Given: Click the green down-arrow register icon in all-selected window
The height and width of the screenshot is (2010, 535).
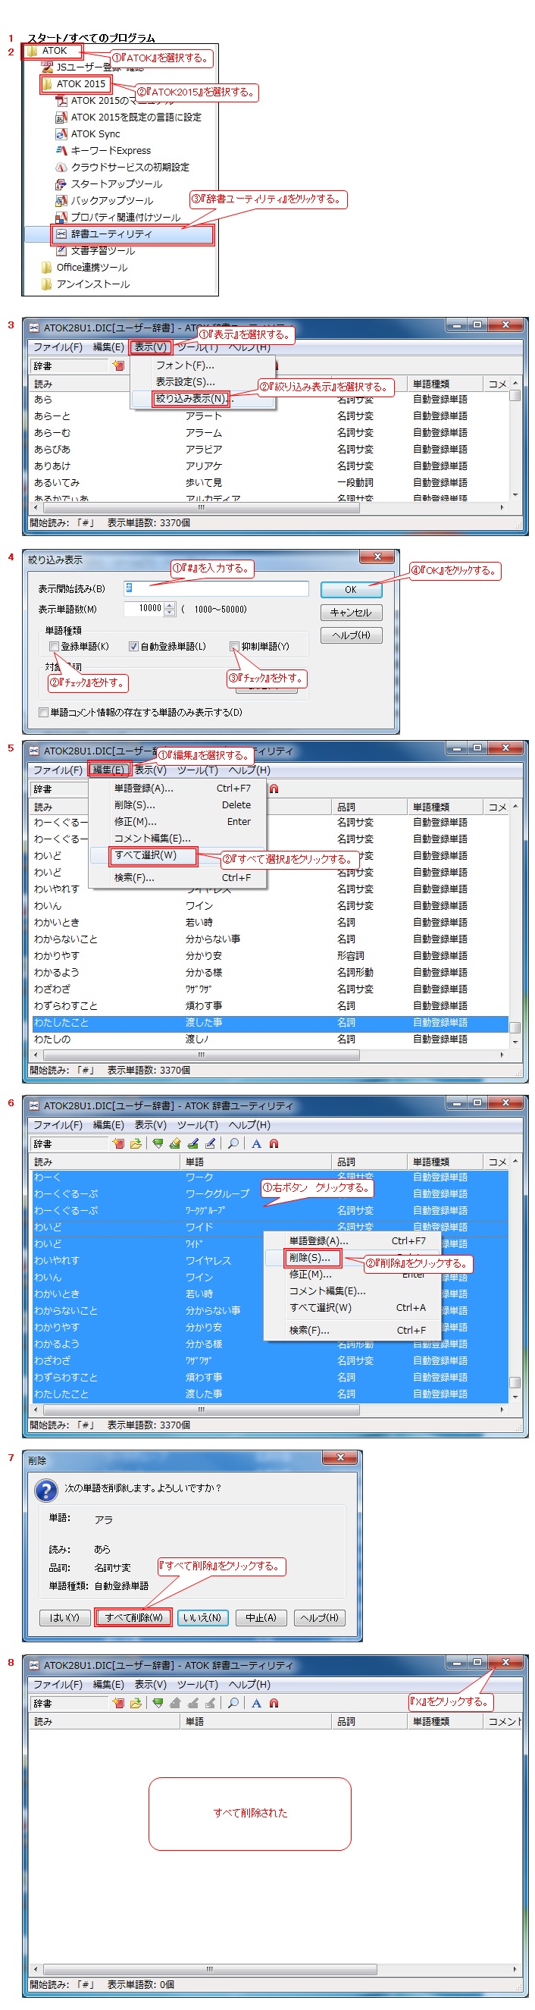Looking at the screenshot, I should pyautogui.click(x=158, y=1144).
